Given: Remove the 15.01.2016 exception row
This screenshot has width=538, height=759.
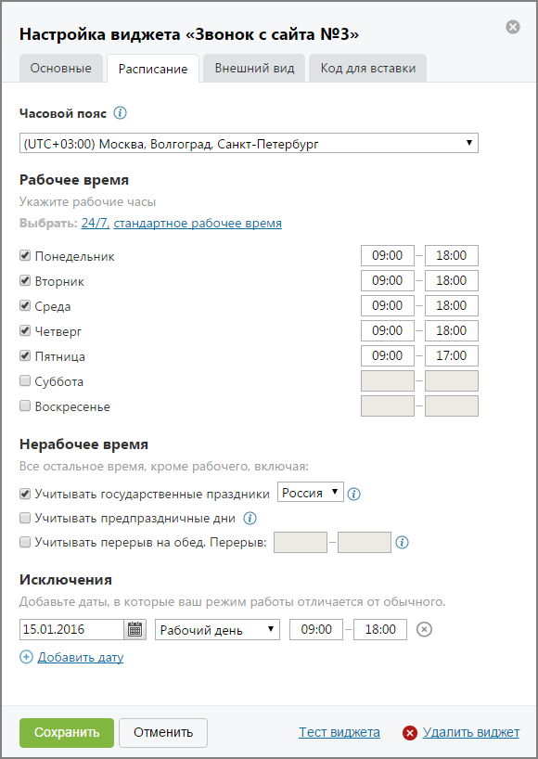Looking at the screenshot, I should 424,629.
